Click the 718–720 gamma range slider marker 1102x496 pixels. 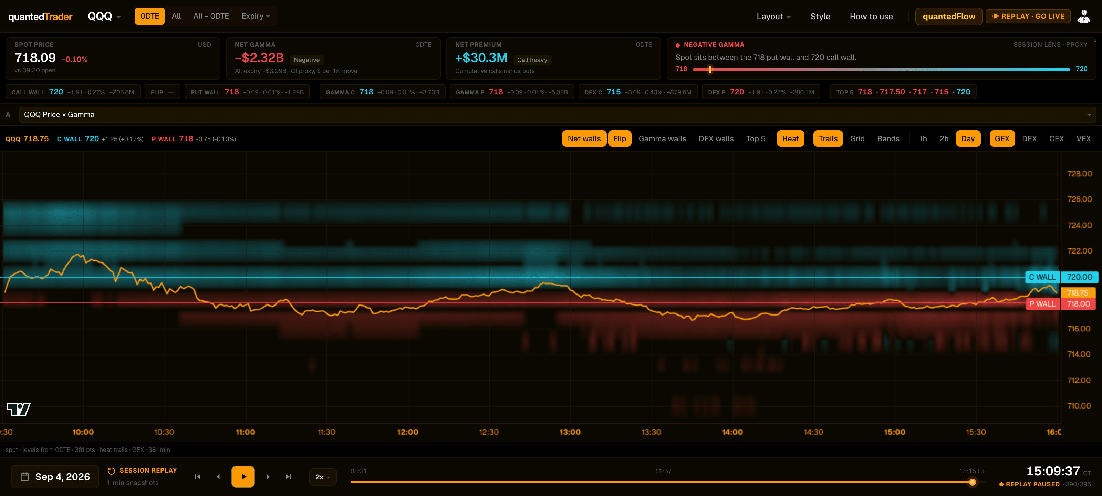point(710,69)
